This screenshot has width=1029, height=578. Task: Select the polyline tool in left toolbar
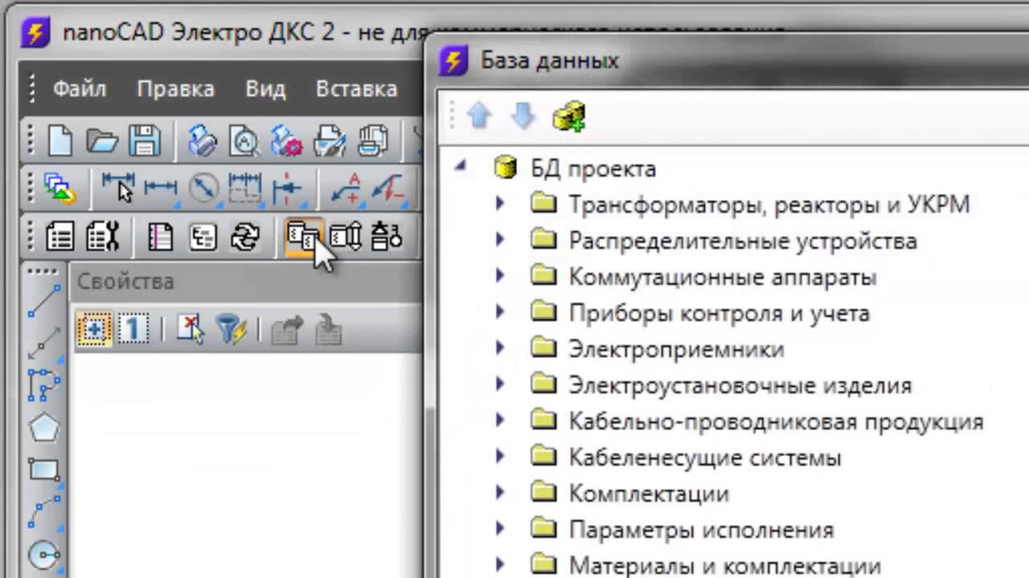43,385
